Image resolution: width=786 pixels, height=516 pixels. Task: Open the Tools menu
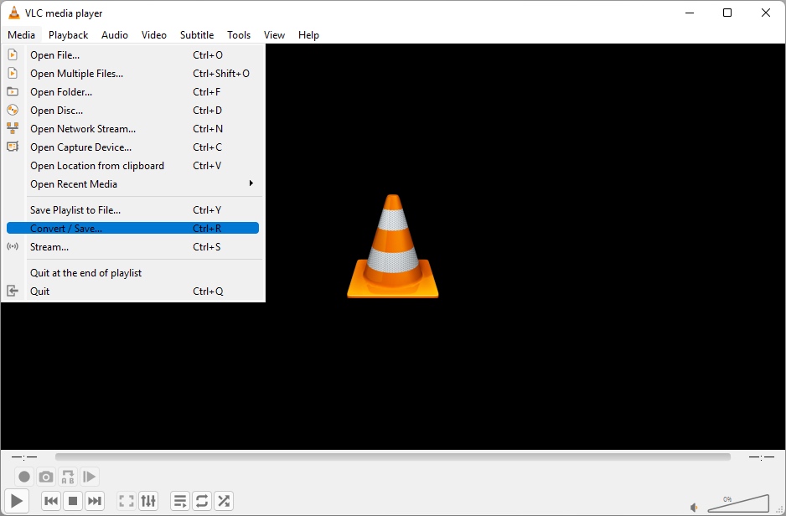(x=238, y=34)
